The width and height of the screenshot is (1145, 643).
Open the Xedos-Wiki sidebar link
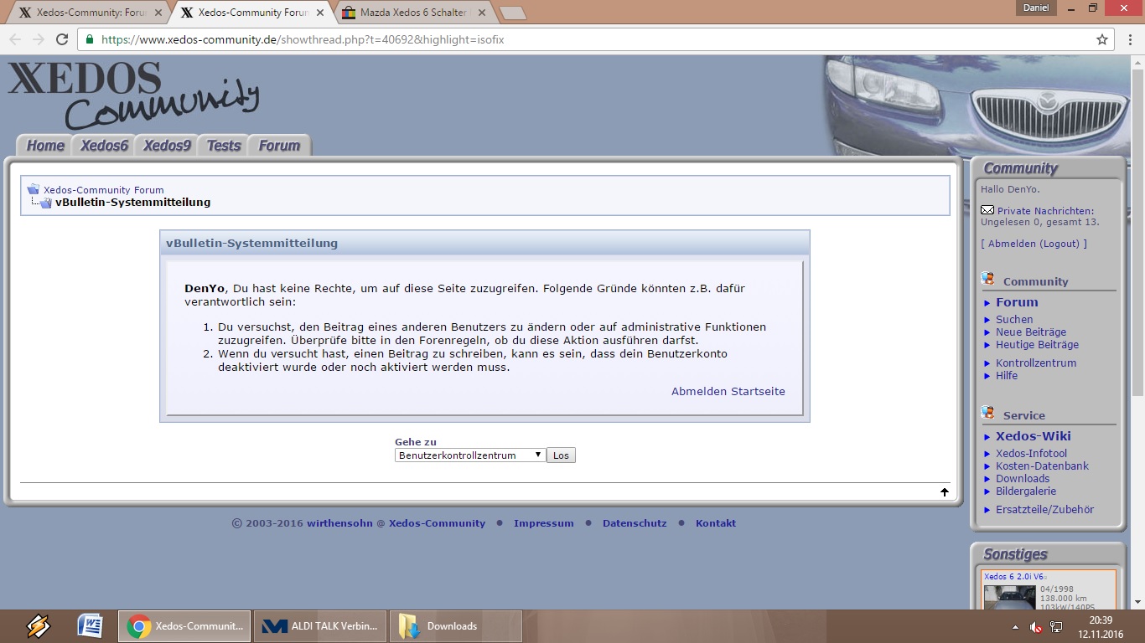1033,436
